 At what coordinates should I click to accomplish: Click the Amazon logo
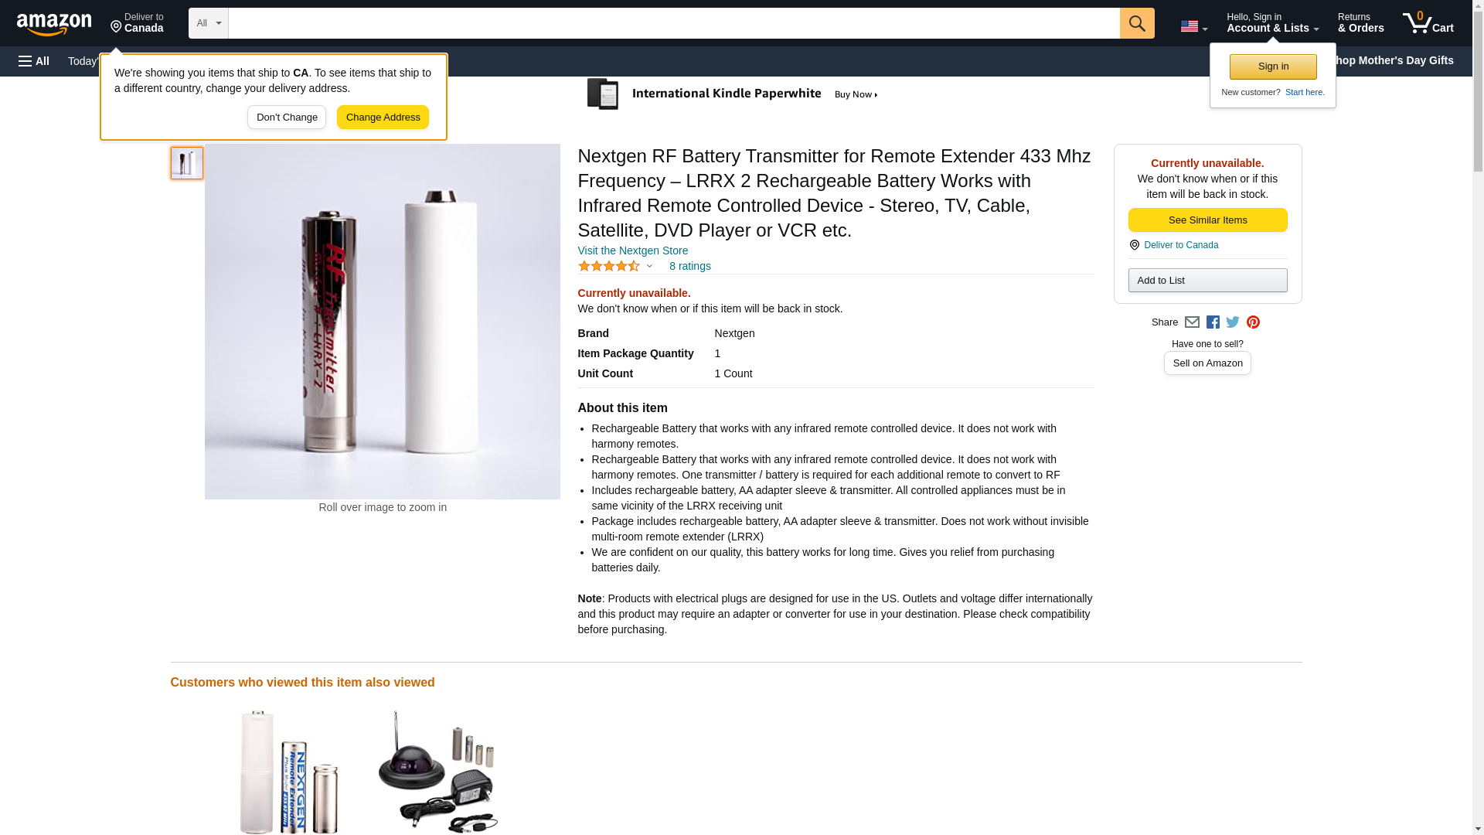coord(54,24)
